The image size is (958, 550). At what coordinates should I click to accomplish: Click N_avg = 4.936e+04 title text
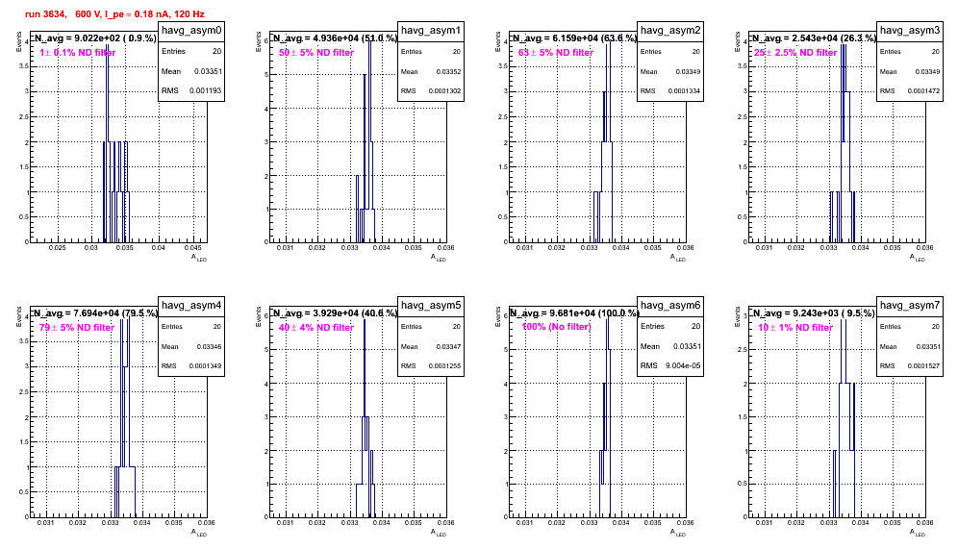336,37
